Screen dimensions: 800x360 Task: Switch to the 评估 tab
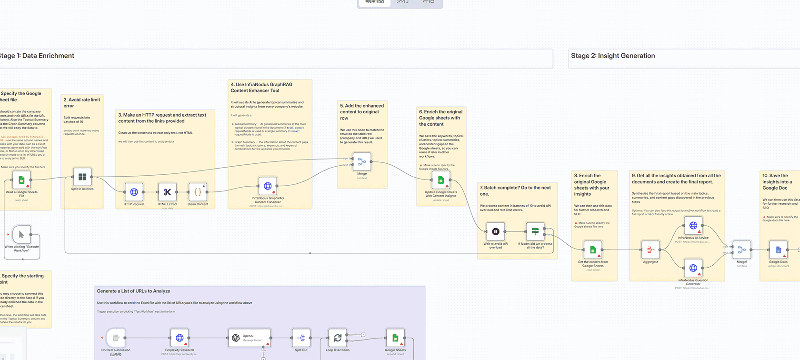428,2
